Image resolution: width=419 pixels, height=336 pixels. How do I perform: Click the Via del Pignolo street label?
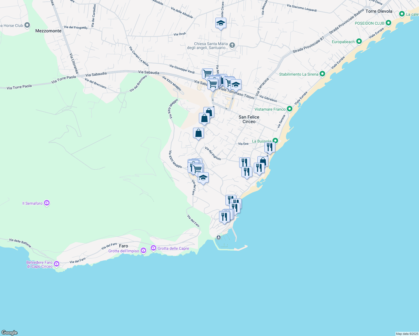[x=213, y=153]
